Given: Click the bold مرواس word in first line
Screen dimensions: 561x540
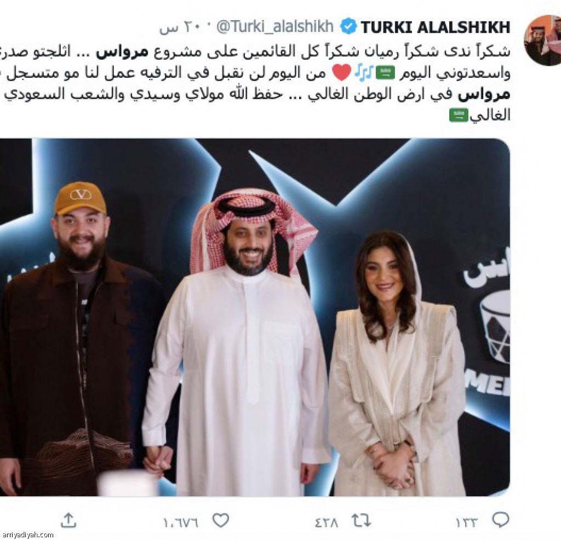Looking at the screenshot, I should (x=122, y=52).
